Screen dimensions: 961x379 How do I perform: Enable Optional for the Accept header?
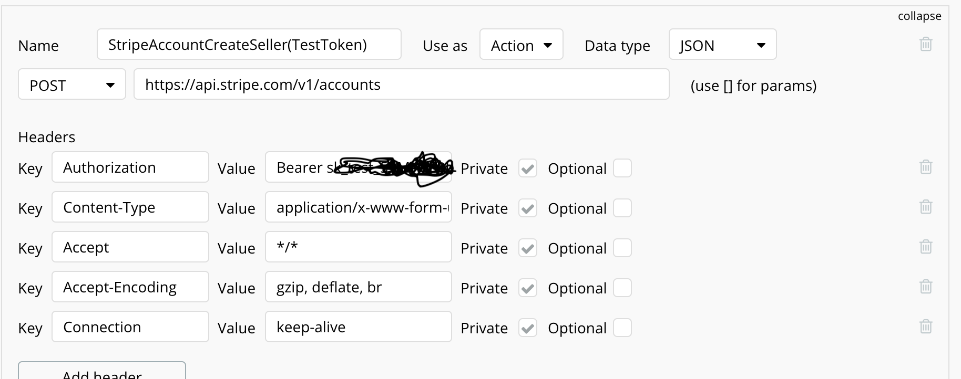(622, 248)
